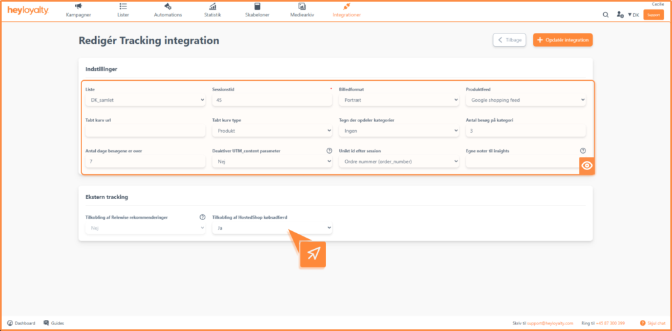Click the Sessionstid input field
Viewport: 672px width, 331px height.
[x=272, y=100]
